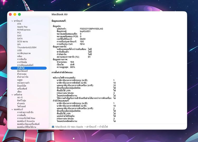198x142 pixels.
Task: Click the การตั้งค่ากำลังไฟระบบ heading
Action: 62,73
